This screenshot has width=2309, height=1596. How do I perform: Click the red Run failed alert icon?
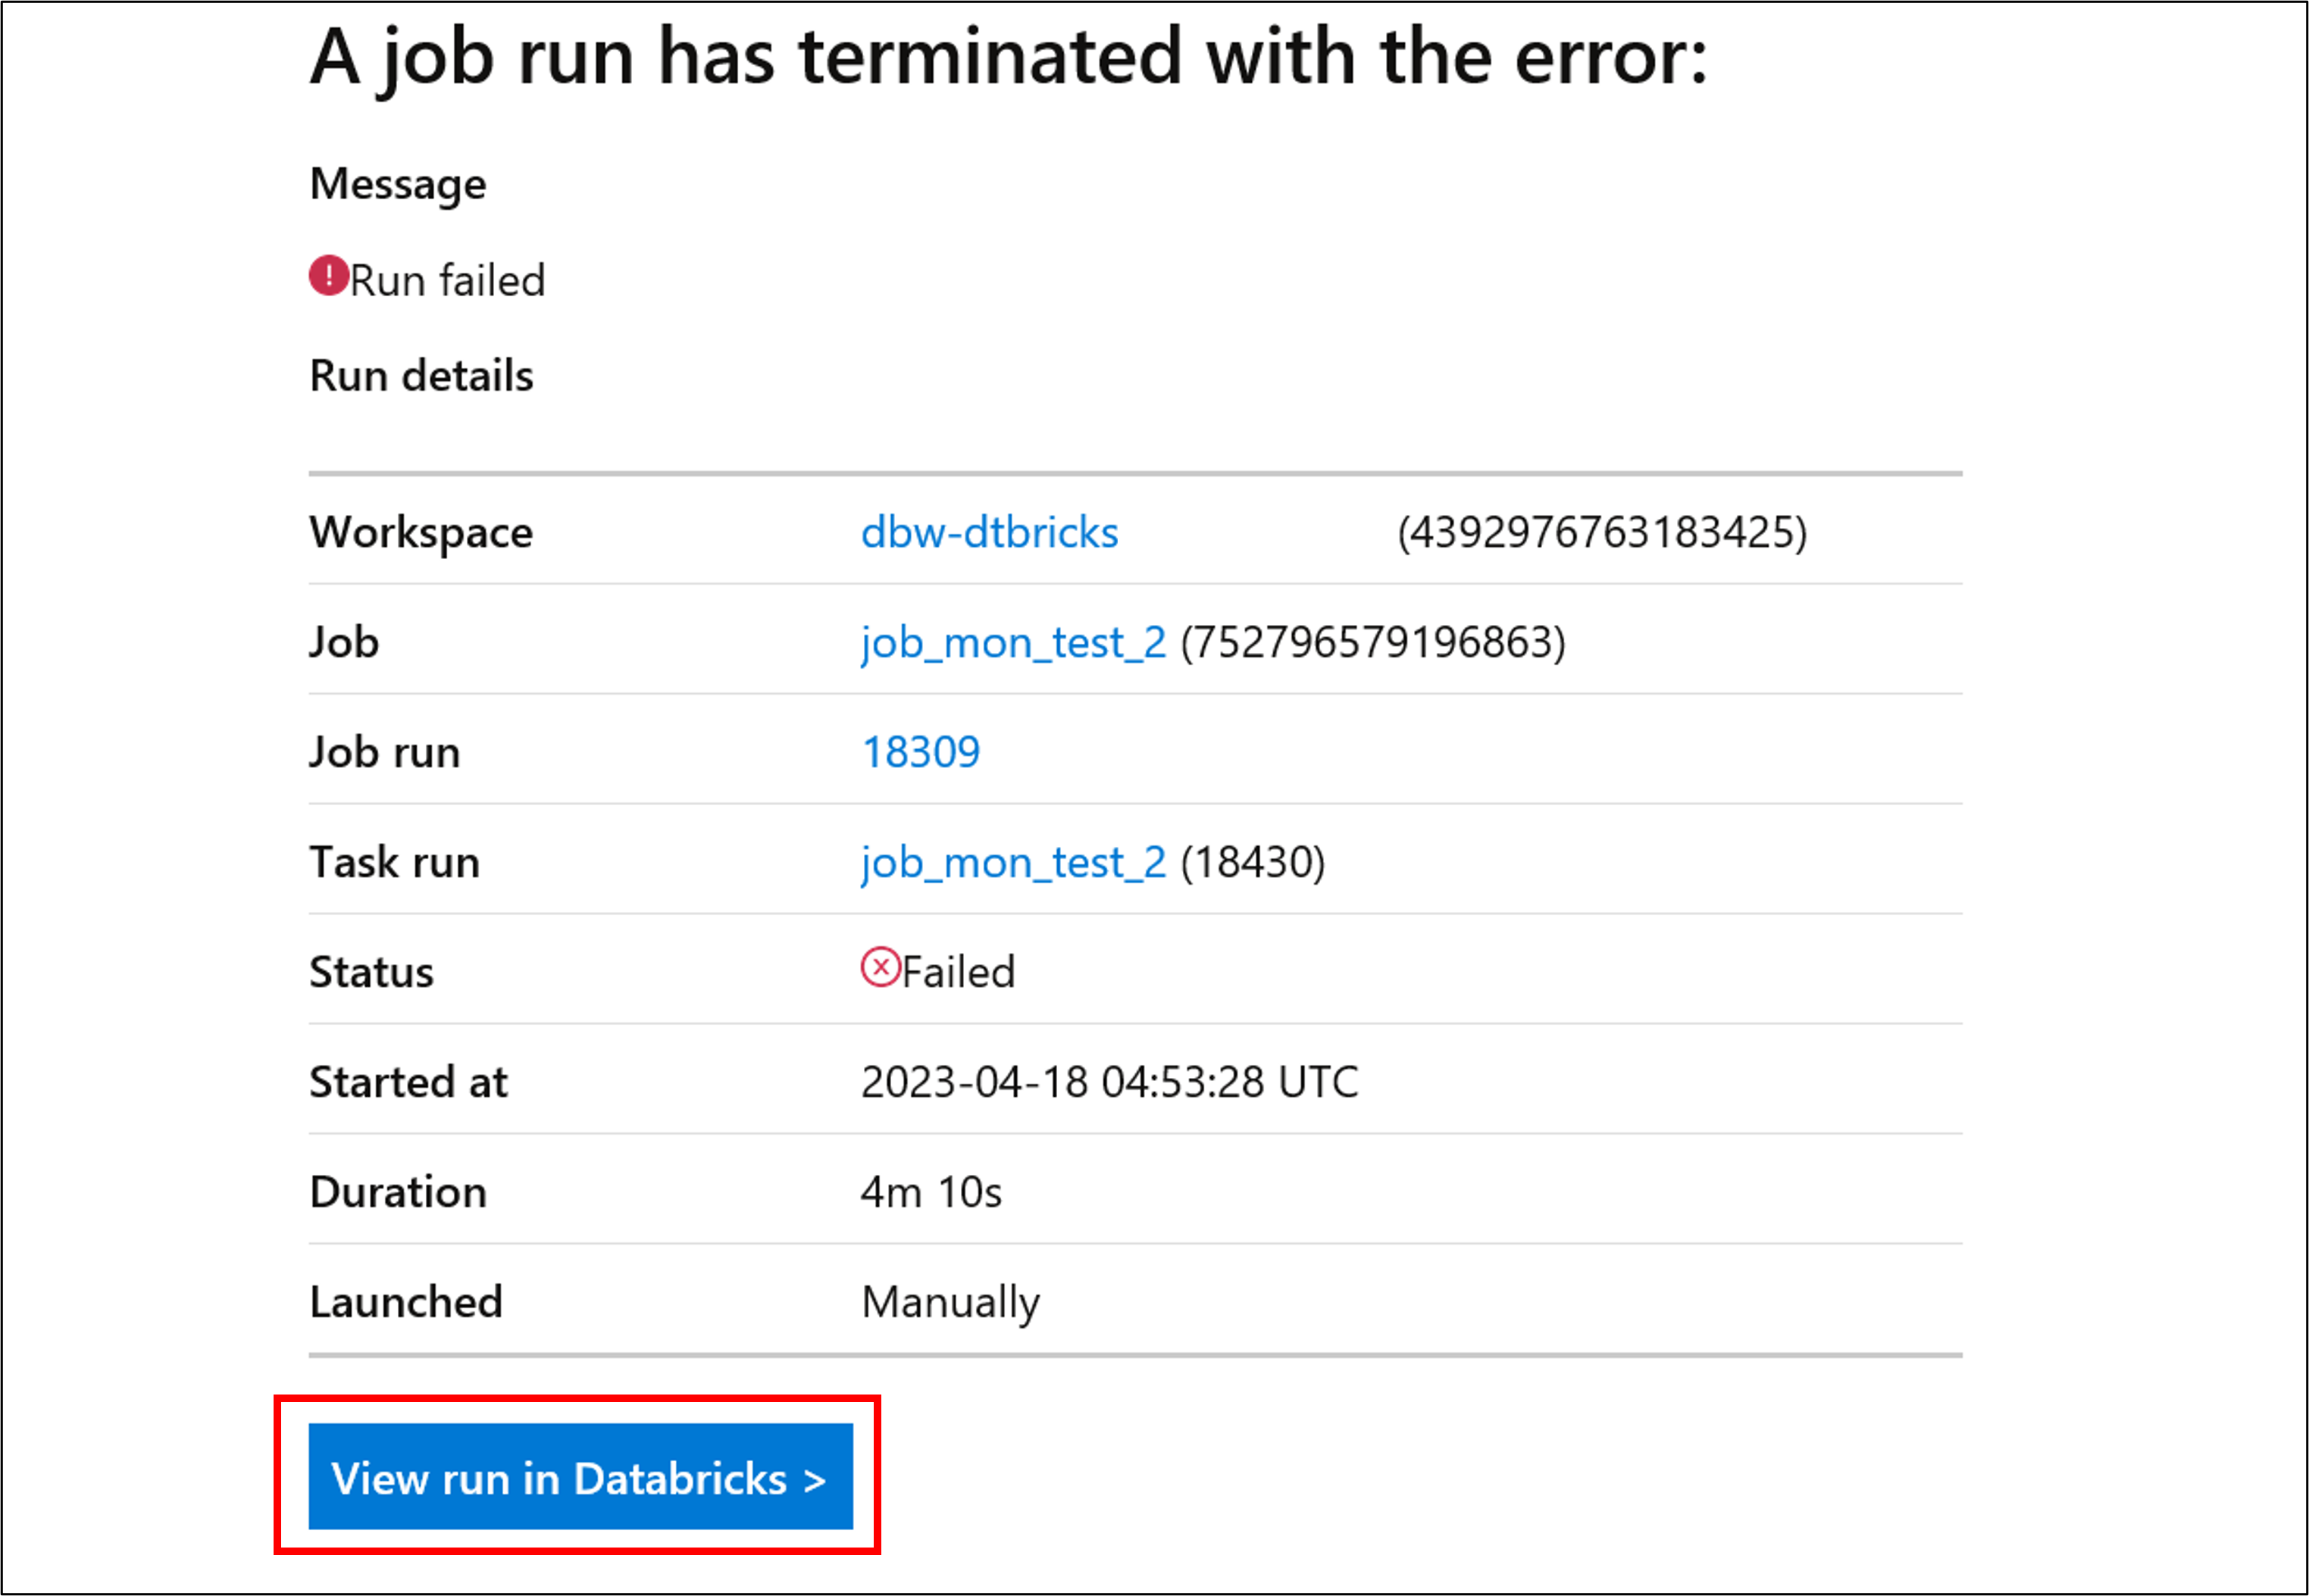pos(328,276)
